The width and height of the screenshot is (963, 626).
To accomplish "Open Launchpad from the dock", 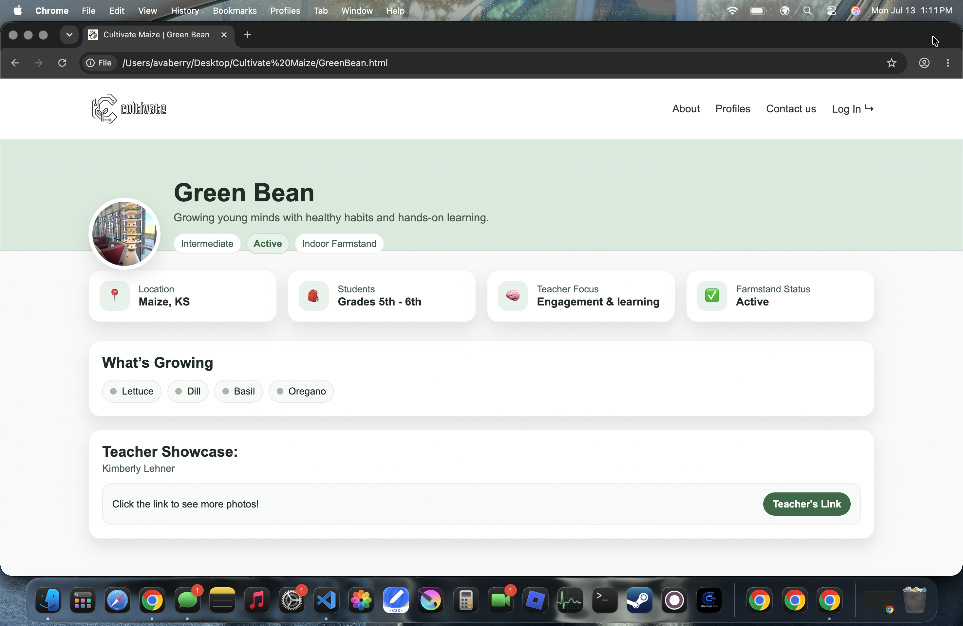I will [x=83, y=600].
